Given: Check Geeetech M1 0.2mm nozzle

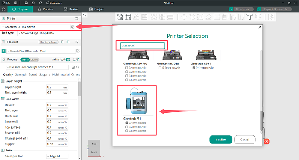Looking at the screenshot, I should (x=126, y=127).
